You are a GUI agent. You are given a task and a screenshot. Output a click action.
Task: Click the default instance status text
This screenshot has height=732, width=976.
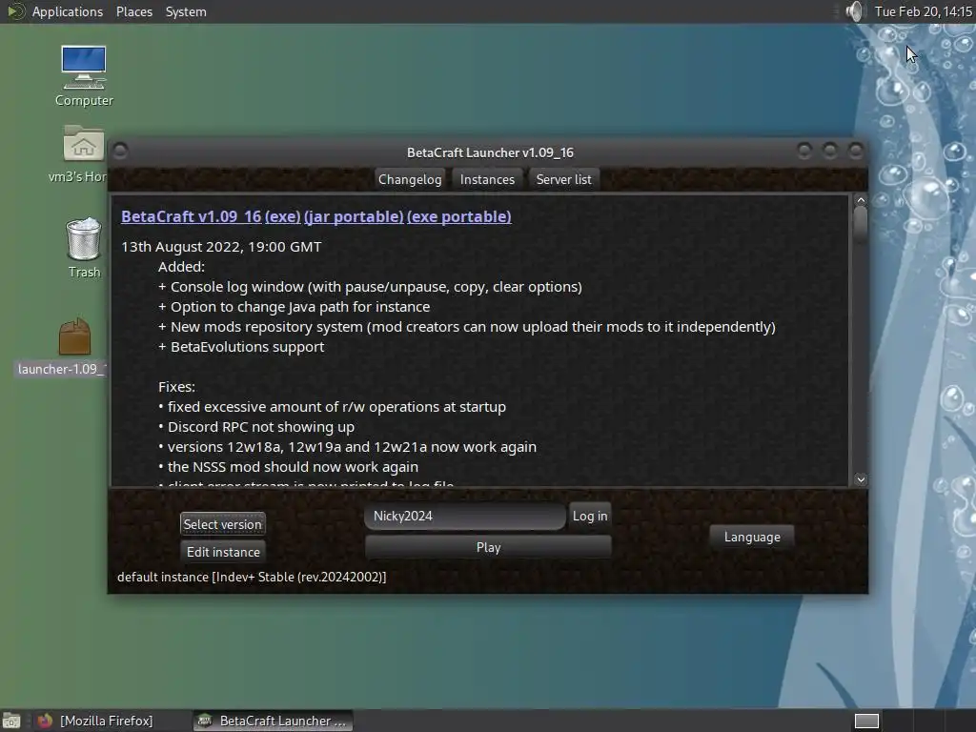(252, 577)
